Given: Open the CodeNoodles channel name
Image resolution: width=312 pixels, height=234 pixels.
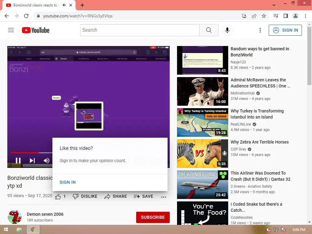Looking at the screenshot, I should point(242,218).
